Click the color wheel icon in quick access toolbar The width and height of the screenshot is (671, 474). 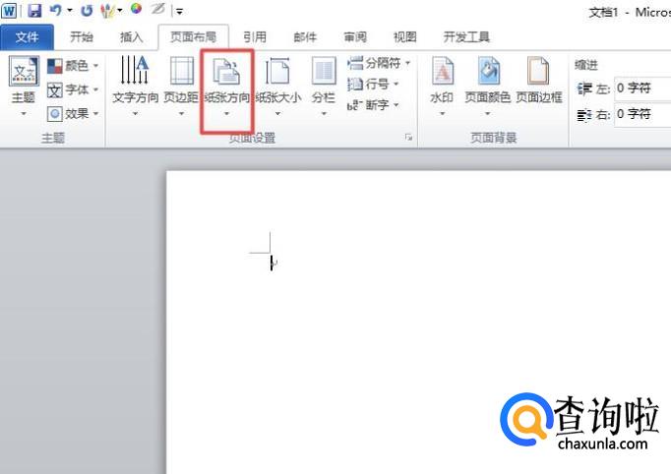click(136, 8)
